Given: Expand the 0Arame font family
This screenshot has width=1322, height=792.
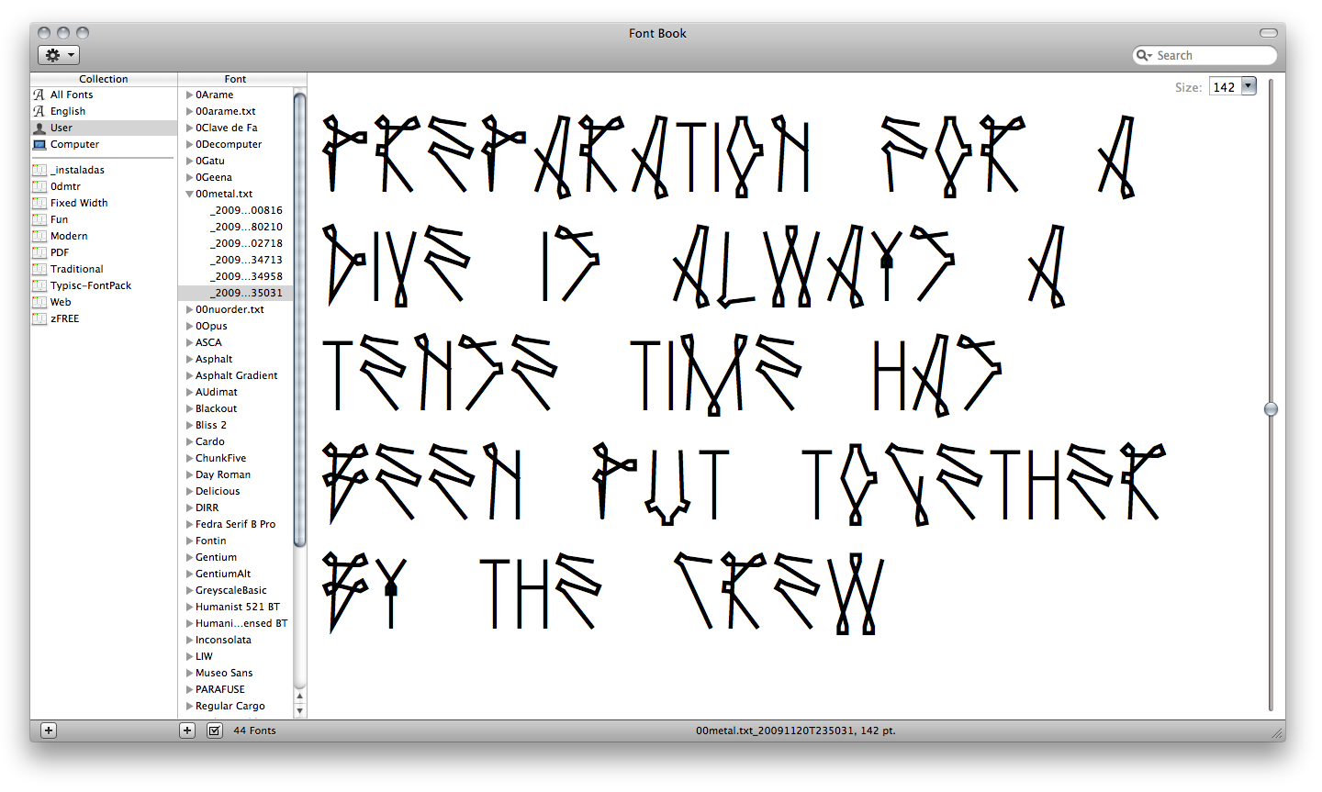Looking at the screenshot, I should [190, 95].
